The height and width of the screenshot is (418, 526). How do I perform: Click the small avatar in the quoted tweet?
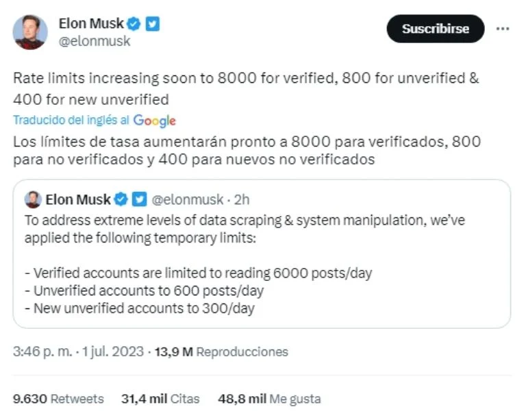point(33,200)
